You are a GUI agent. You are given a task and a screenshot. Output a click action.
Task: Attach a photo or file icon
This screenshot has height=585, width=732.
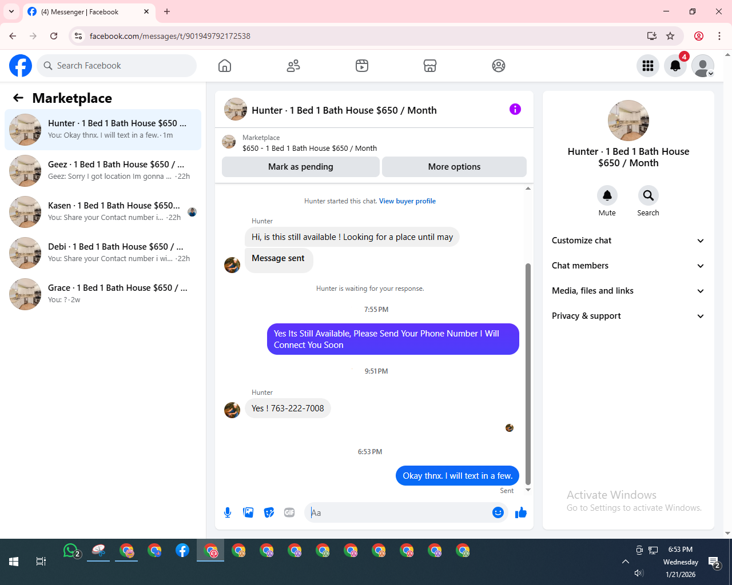248,512
